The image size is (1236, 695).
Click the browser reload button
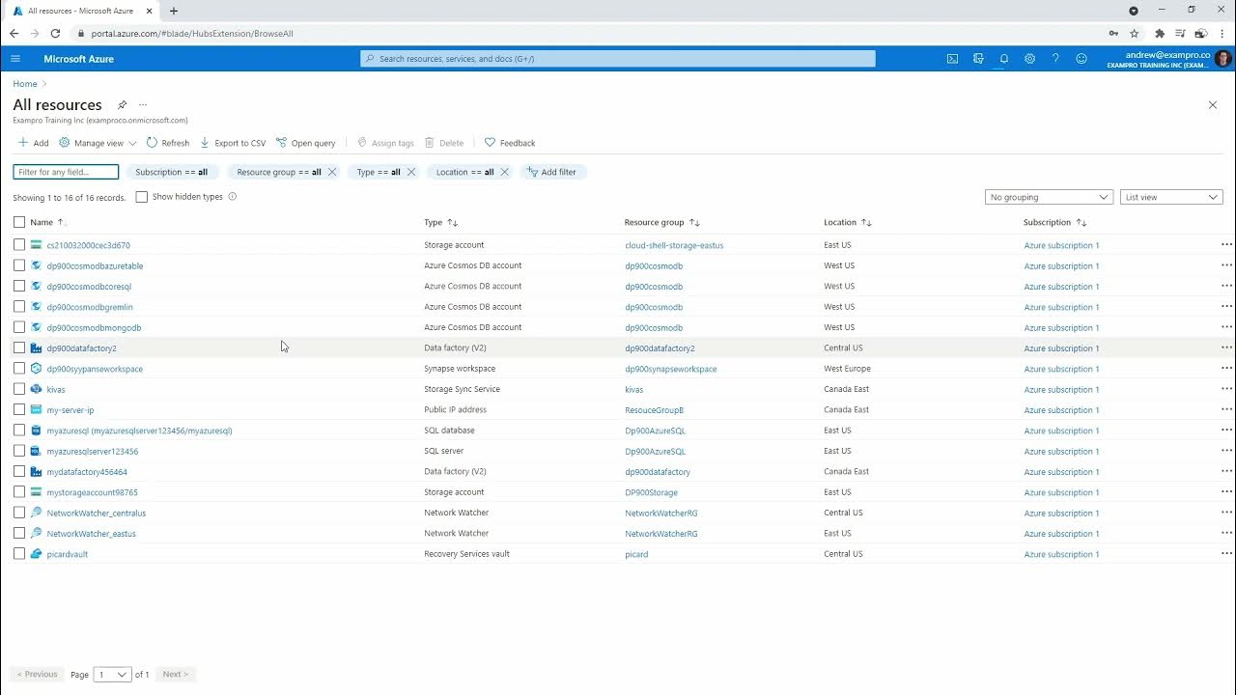tap(55, 33)
